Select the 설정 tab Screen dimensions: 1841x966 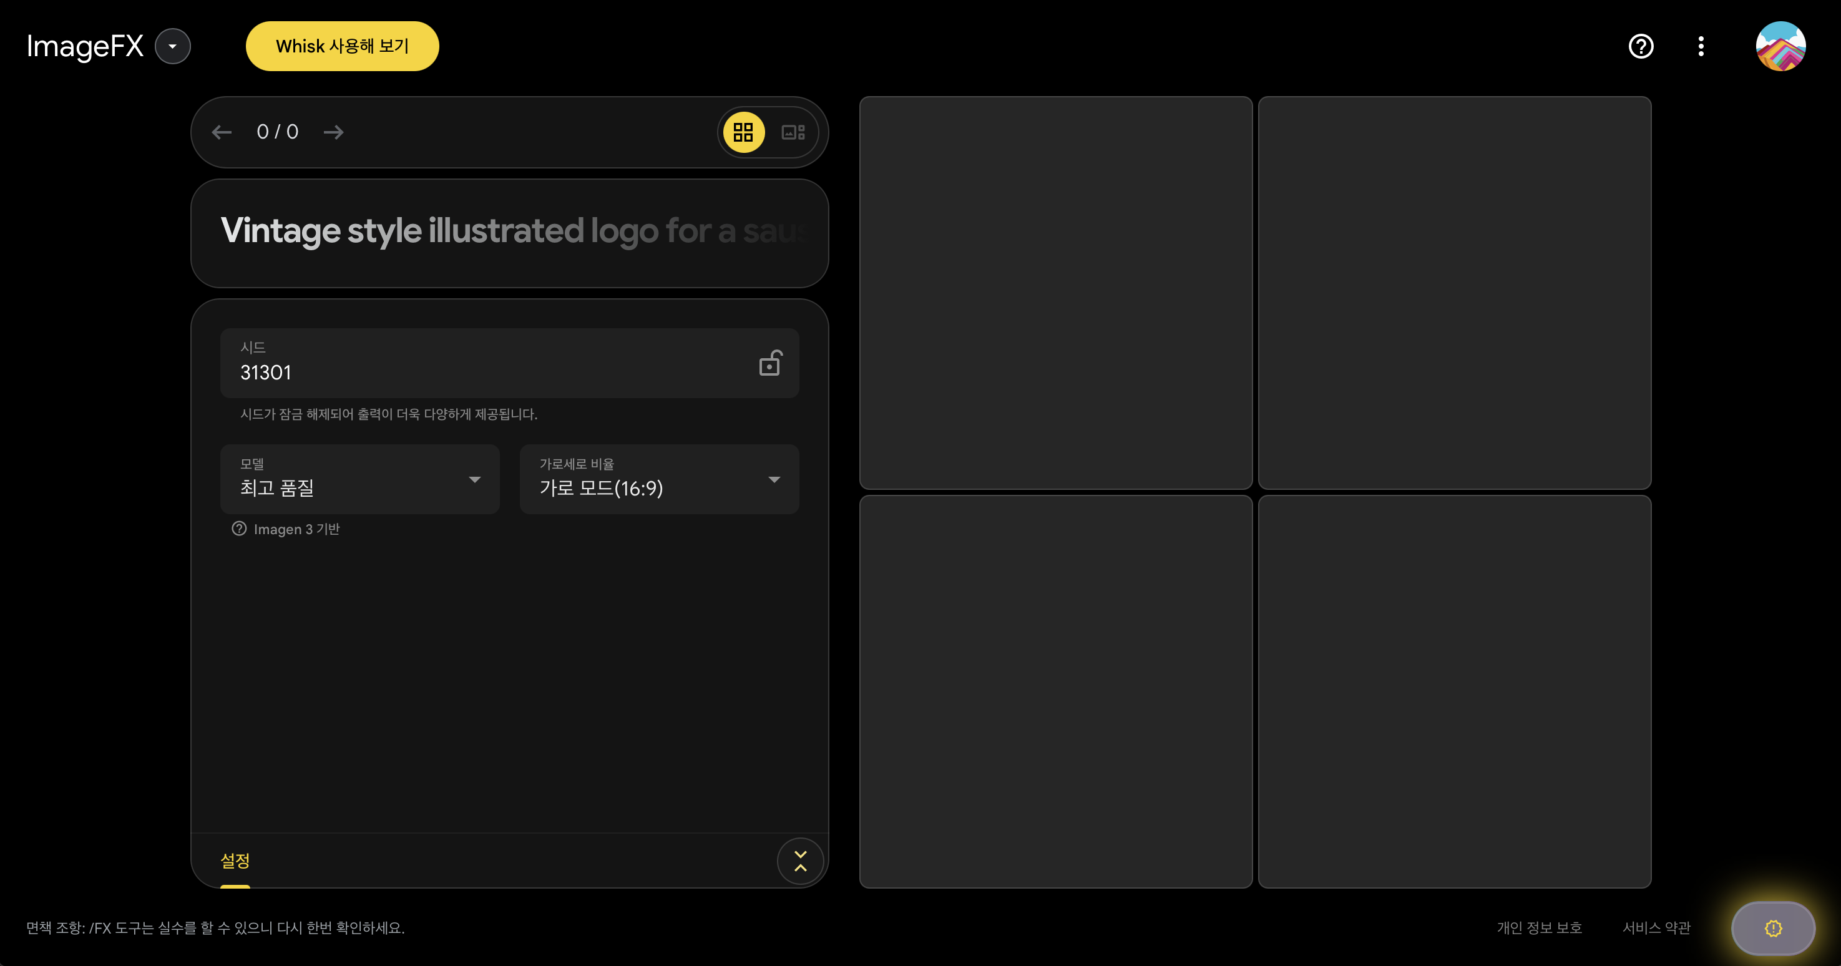coord(235,861)
